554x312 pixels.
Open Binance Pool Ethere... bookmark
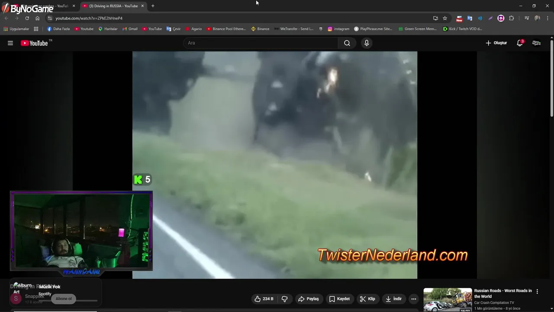[x=226, y=29]
